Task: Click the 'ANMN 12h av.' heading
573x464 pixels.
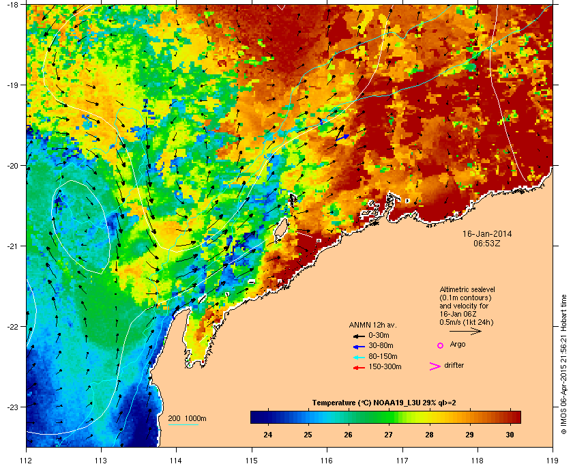Action: click(x=372, y=325)
